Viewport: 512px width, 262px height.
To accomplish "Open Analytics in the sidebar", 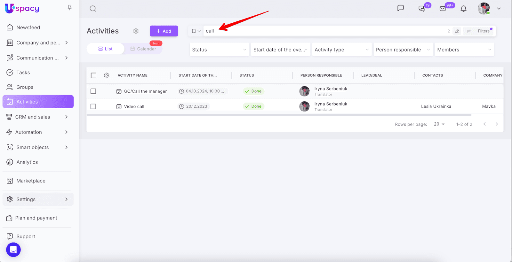I will coord(27,162).
